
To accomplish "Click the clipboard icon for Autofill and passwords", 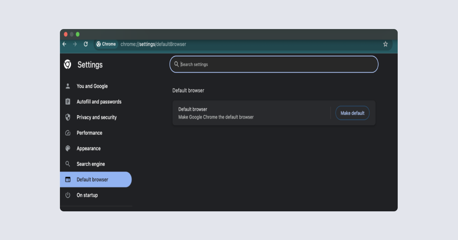I will tap(68, 102).
